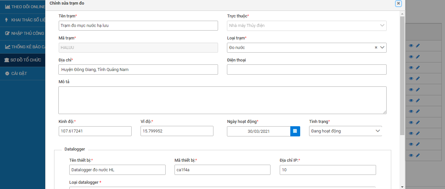The height and width of the screenshot is (189, 445).
Task: Clear the Đo nước selection x icon
Action: [x=376, y=48]
